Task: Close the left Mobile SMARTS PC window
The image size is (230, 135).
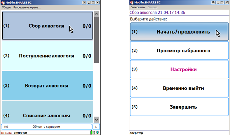Action: tap(98, 3)
